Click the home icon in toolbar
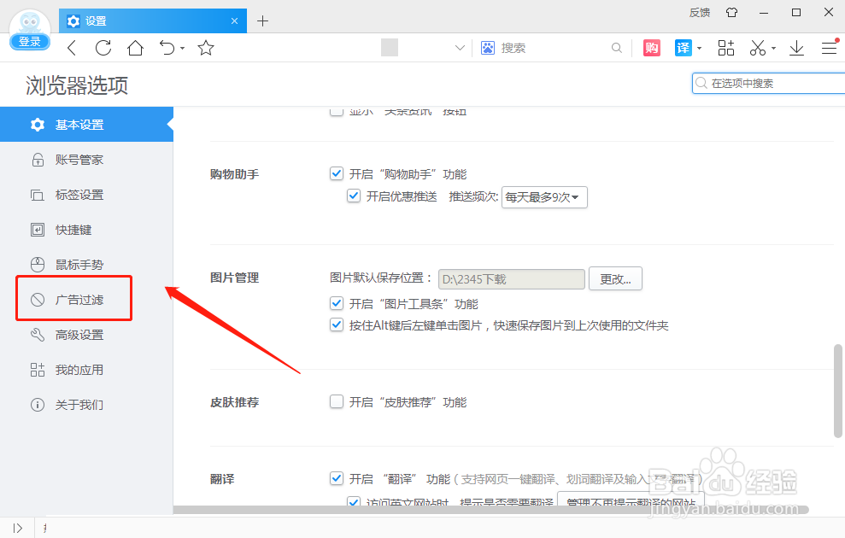 point(135,48)
